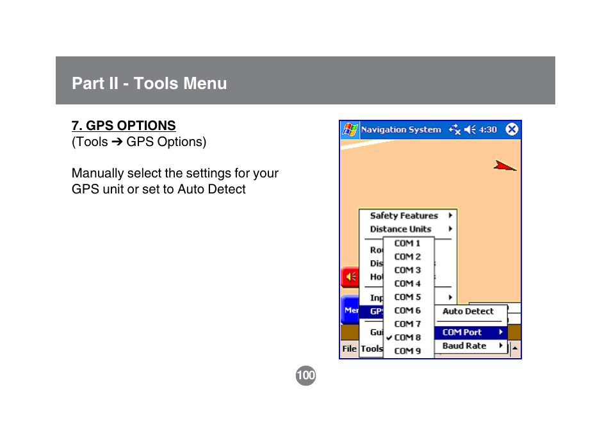
Task: Click the red vehicle arrow on the map
Action: (x=505, y=166)
